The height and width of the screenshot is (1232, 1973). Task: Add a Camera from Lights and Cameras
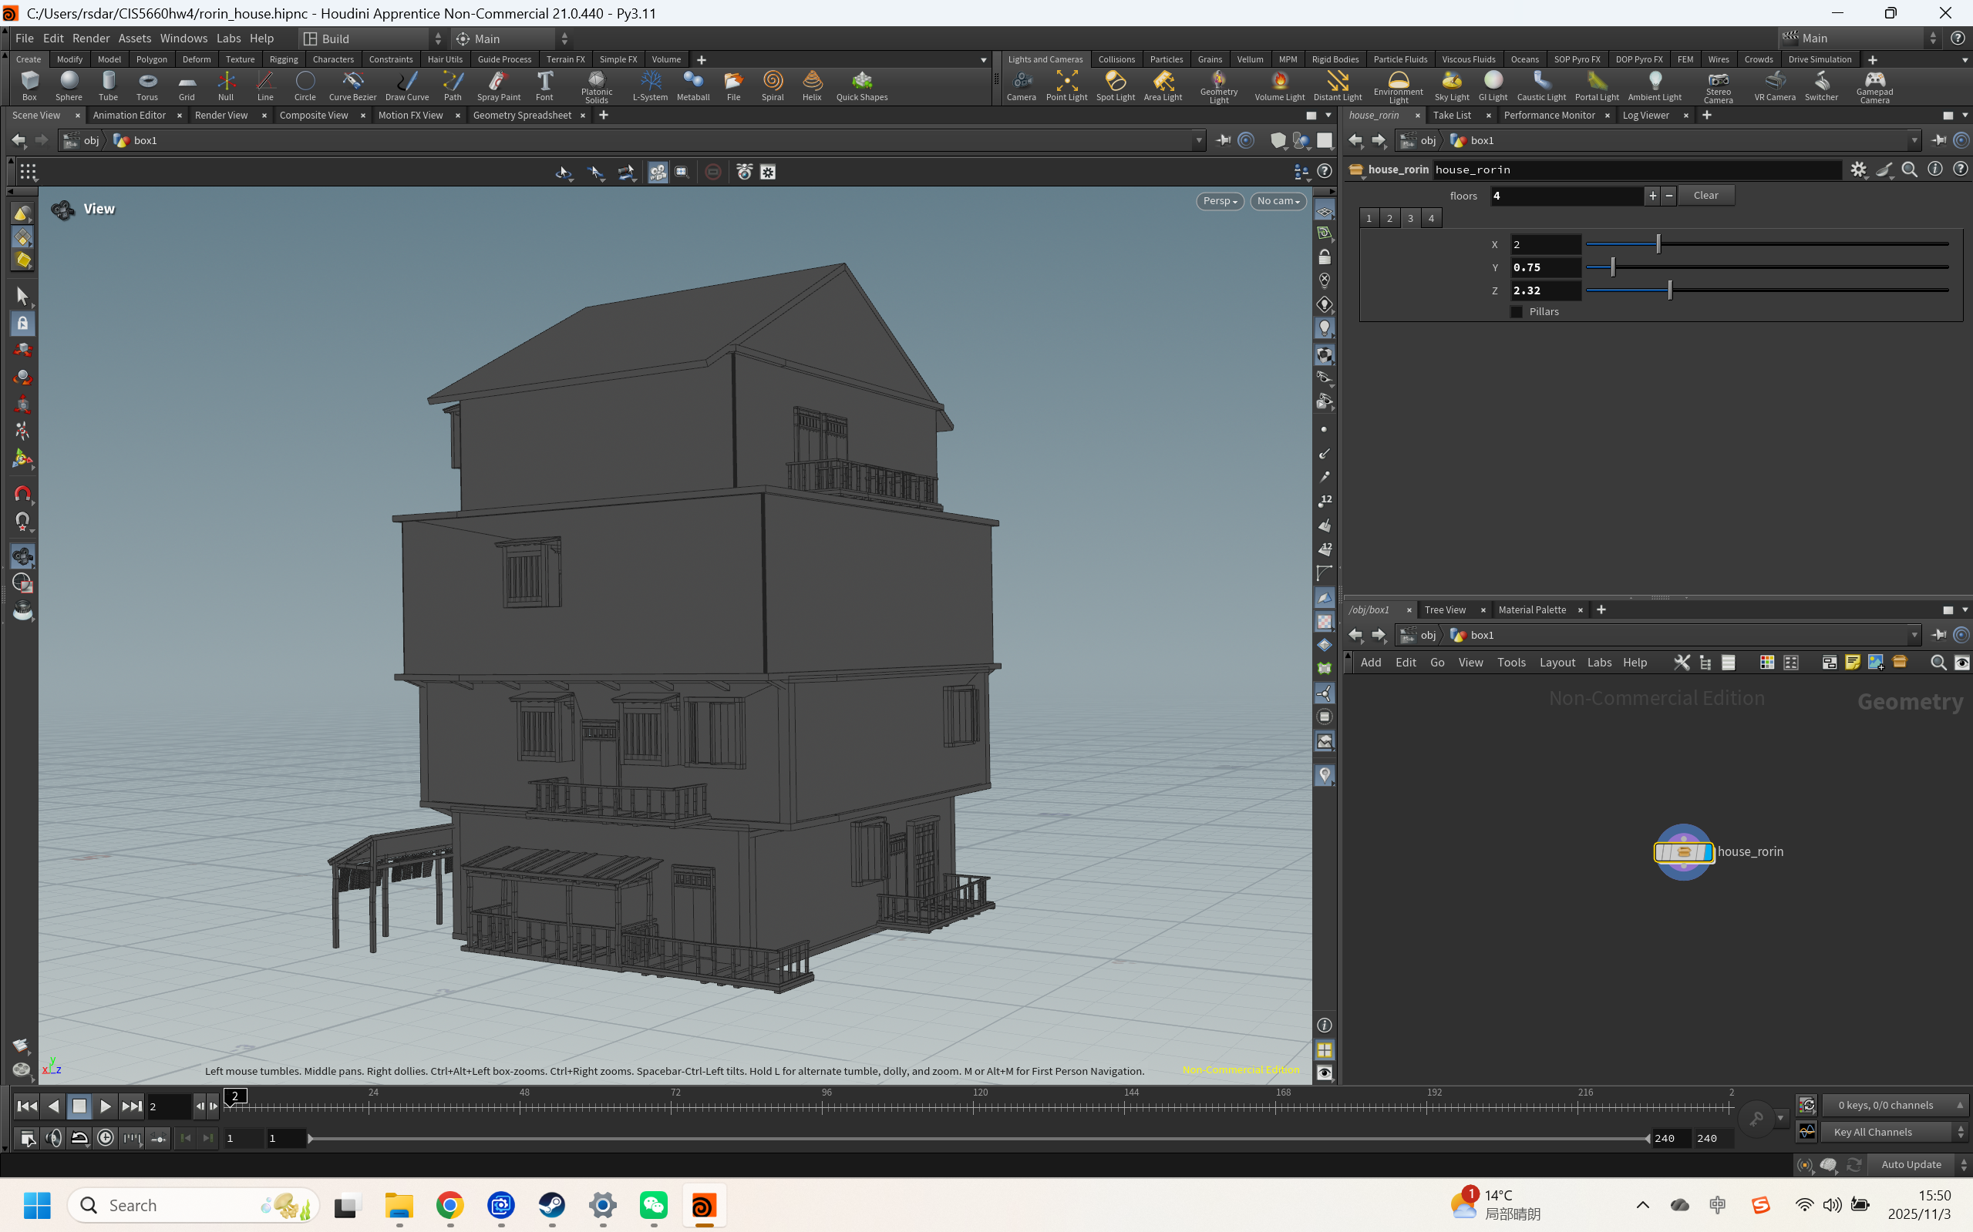click(1021, 86)
